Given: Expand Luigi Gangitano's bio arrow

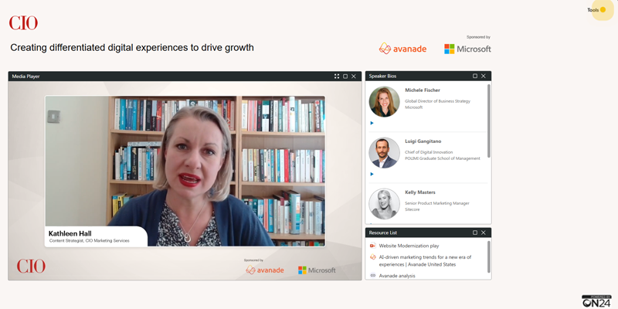Looking at the screenshot, I should [x=372, y=174].
